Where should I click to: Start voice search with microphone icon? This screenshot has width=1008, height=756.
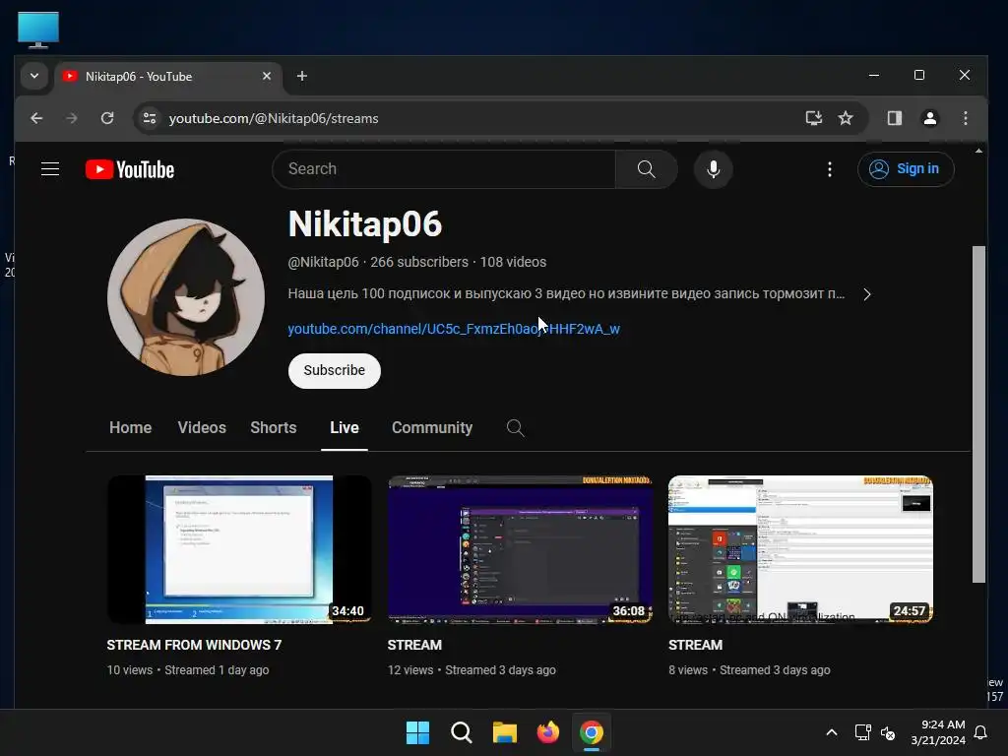[713, 169]
